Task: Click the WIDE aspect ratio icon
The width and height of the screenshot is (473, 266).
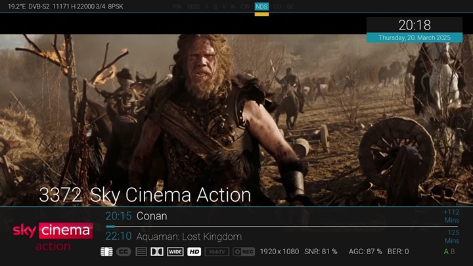Action: pyautogui.click(x=175, y=252)
